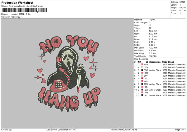Click the 'Created By:' footer label

point(7,130)
